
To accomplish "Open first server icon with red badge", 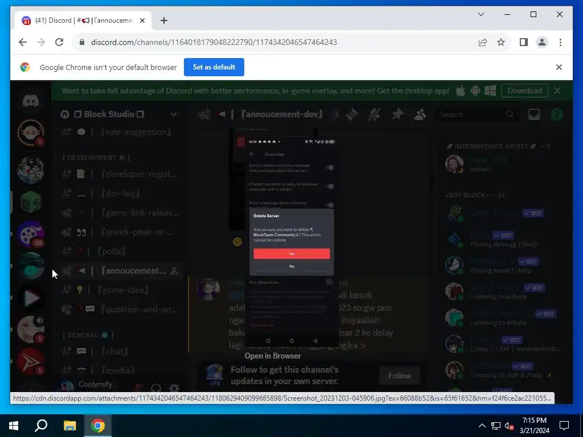I will [x=31, y=133].
